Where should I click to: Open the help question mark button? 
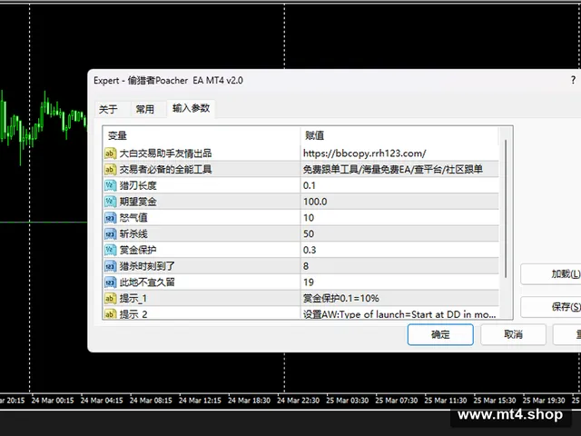coord(573,80)
